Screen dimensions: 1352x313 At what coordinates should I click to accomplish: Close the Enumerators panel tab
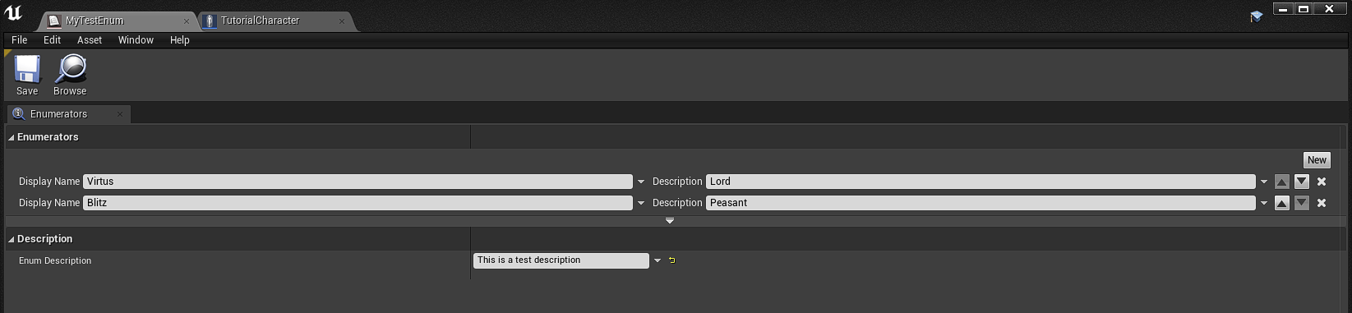[x=120, y=114]
